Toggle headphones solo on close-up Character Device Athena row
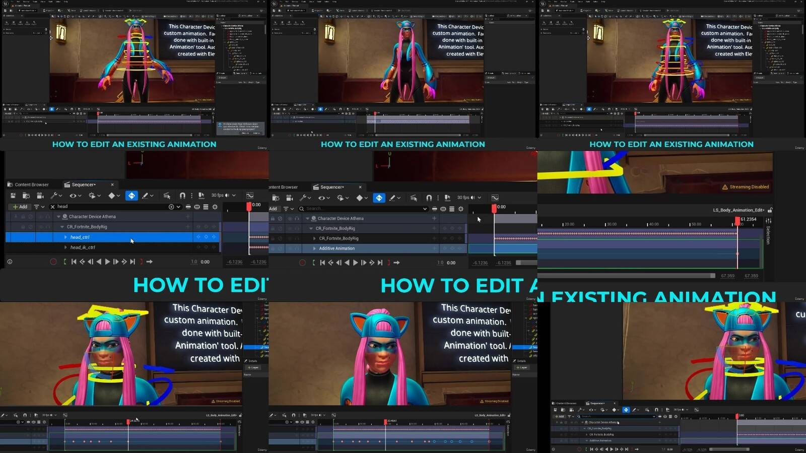806x453 pixels. pyautogui.click(x=297, y=219)
